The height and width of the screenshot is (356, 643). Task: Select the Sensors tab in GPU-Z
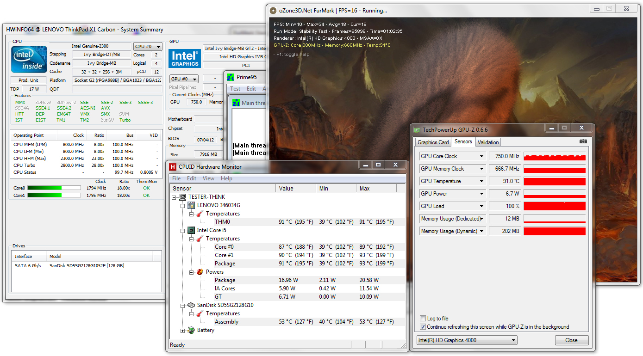pos(463,142)
